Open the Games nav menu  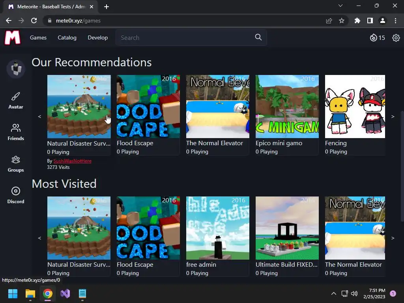pos(38,37)
